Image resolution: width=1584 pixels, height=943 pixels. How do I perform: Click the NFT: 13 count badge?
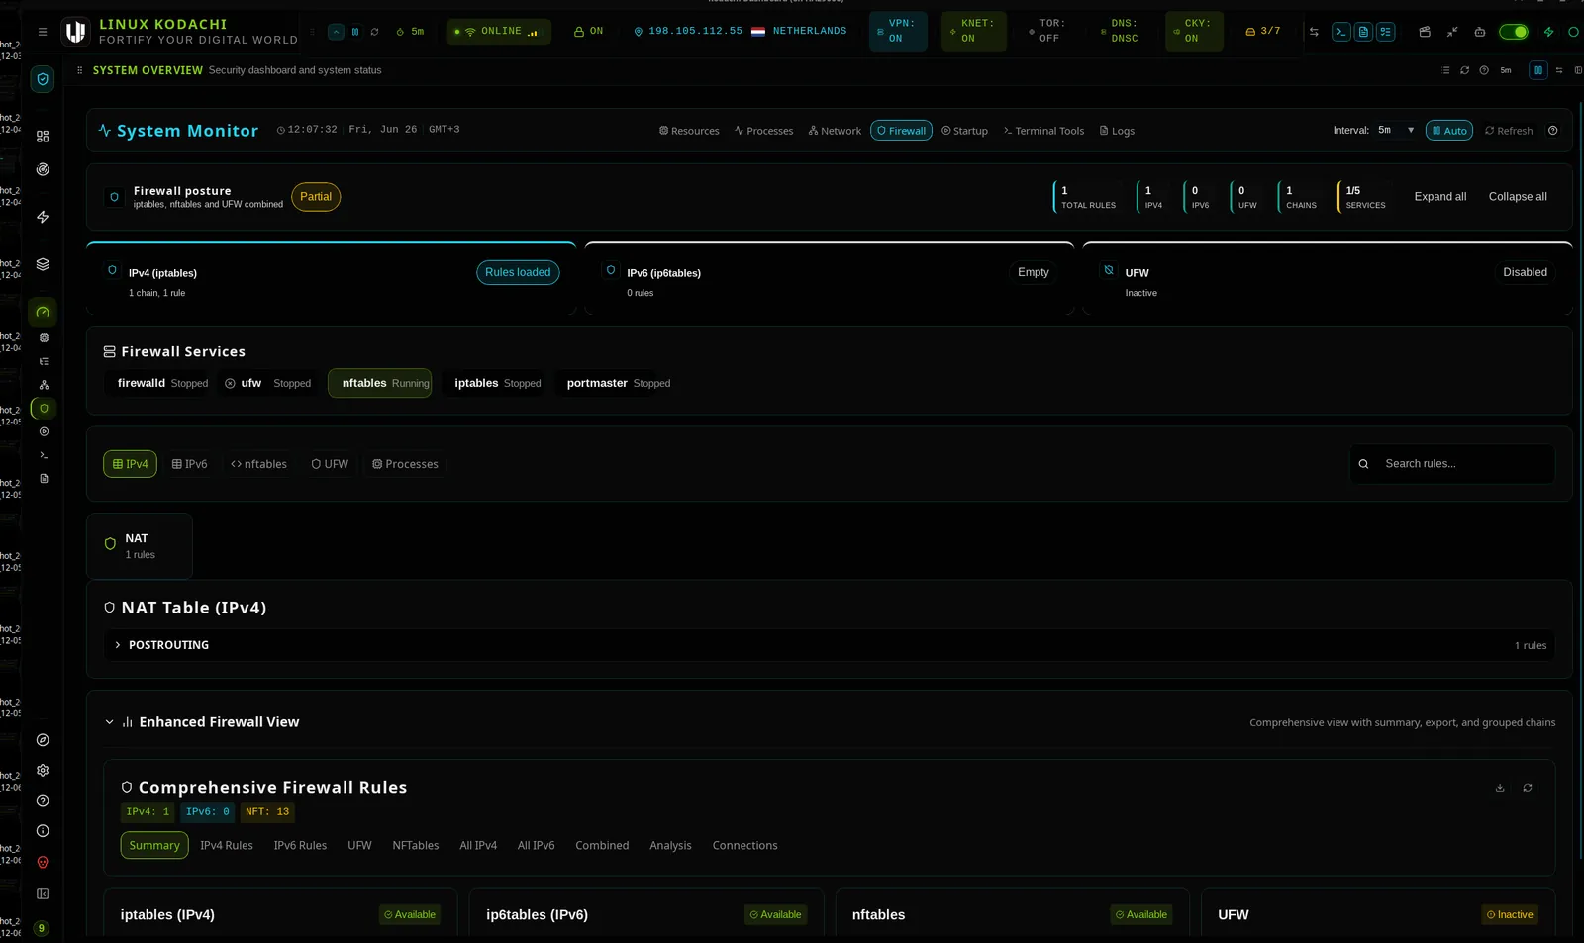click(267, 812)
